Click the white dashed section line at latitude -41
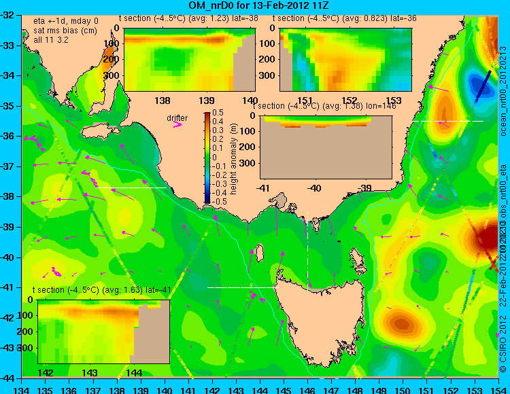Image resolution: width=510 pixels, height=394 pixels. pos(243,287)
